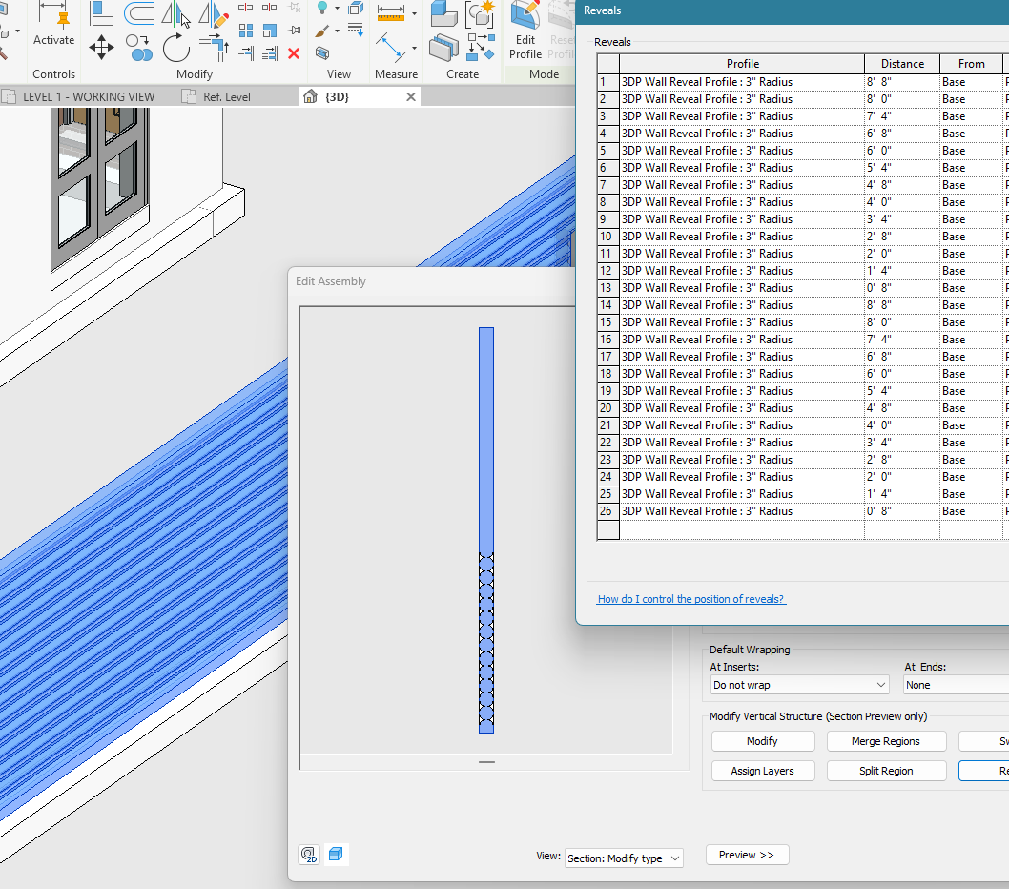This screenshot has height=889, width=1009.
Task: Open the At Inserts 'Do not wrap' dropdown
Action: tap(800, 685)
